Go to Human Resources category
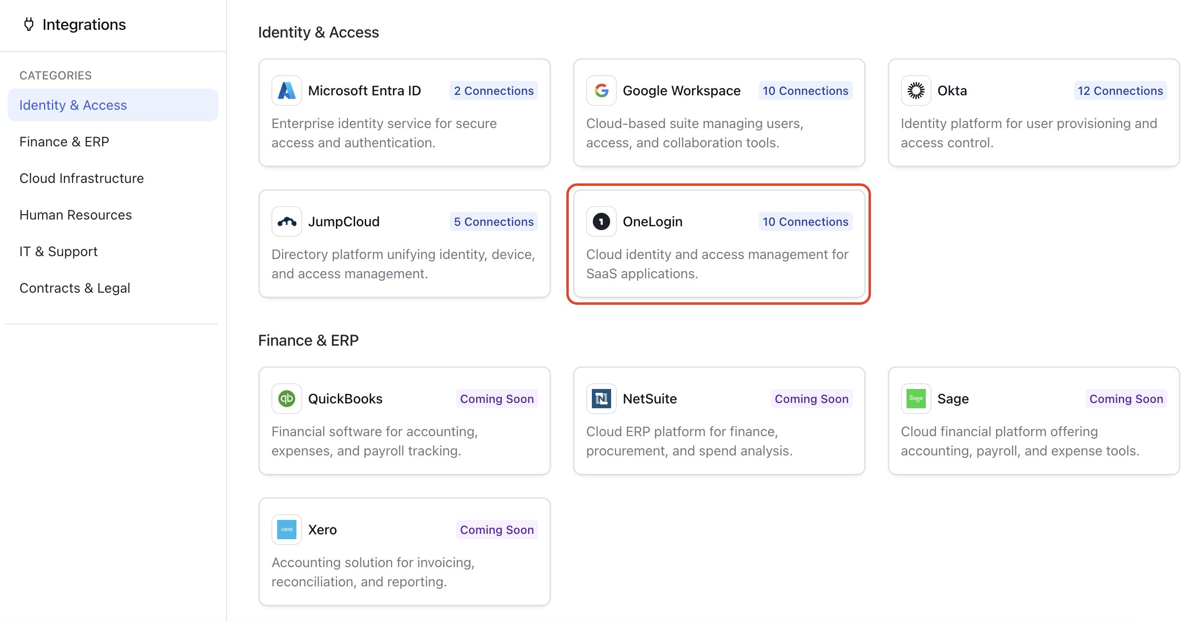The image size is (1202, 622). [x=113, y=215]
